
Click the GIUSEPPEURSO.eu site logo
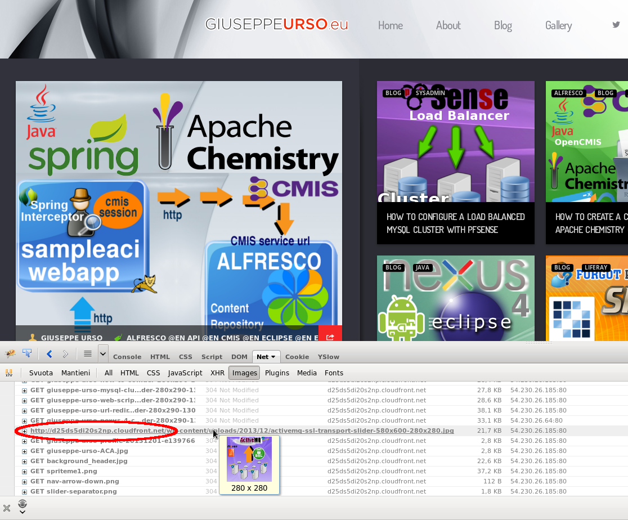tap(276, 24)
